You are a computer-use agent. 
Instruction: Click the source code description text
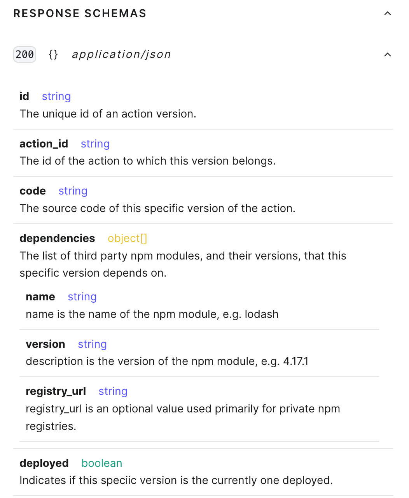(157, 209)
